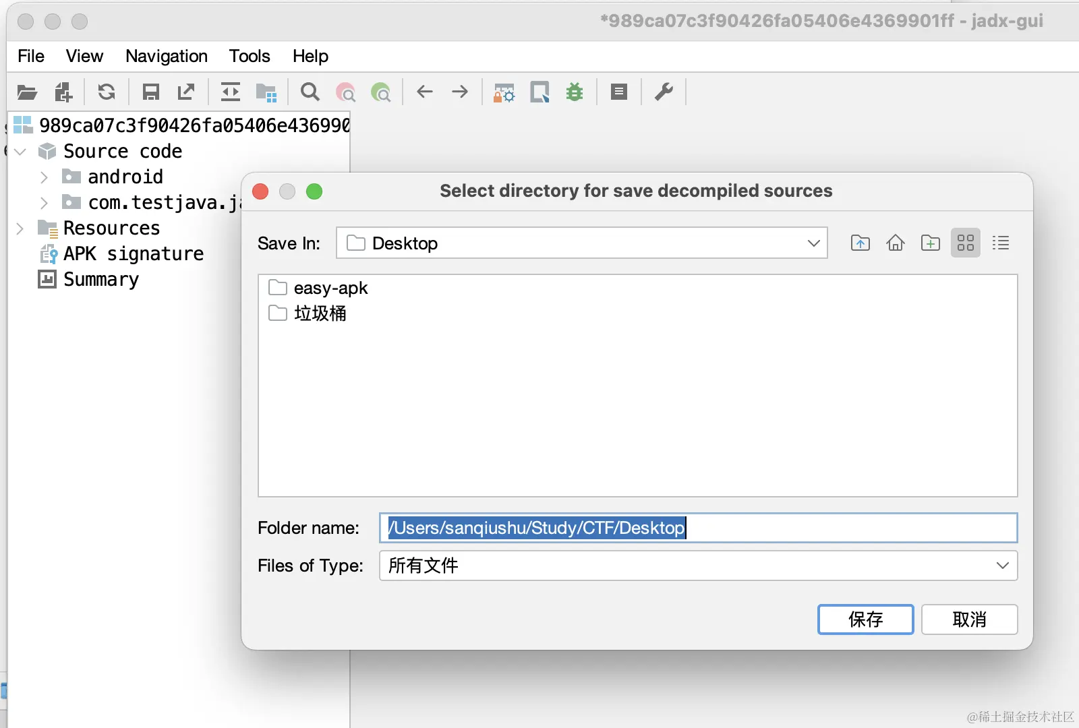The height and width of the screenshot is (728, 1079).
Task: Click the add files toolbar icon
Action: pyautogui.click(x=63, y=92)
